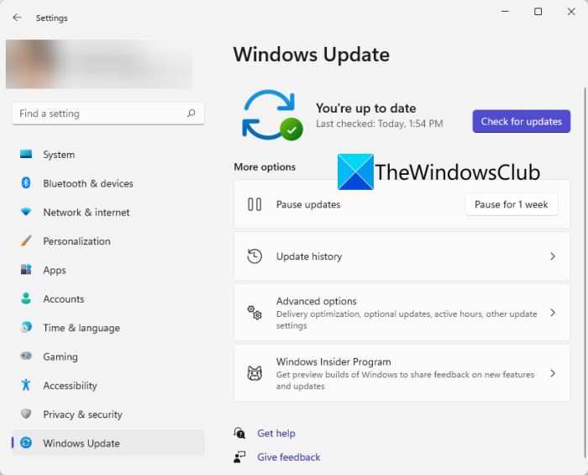588x475 pixels.
Task: Click the Advanced options gears icon
Action: click(255, 313)
